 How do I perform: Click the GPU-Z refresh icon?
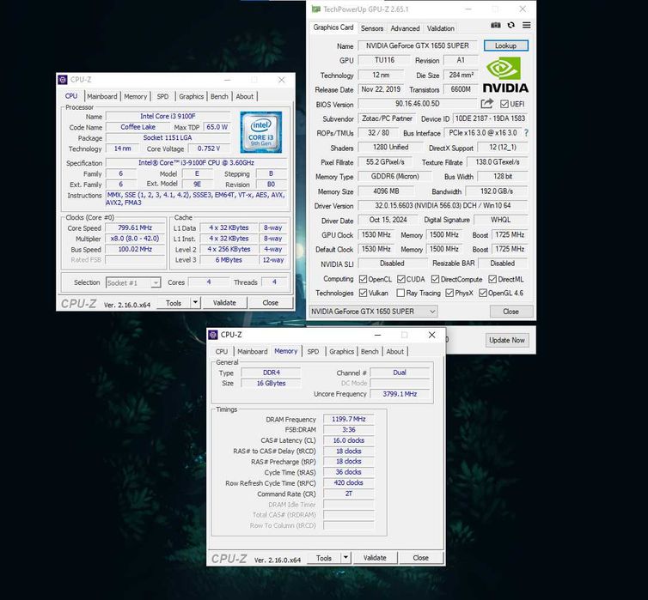(x=511, y=25)
